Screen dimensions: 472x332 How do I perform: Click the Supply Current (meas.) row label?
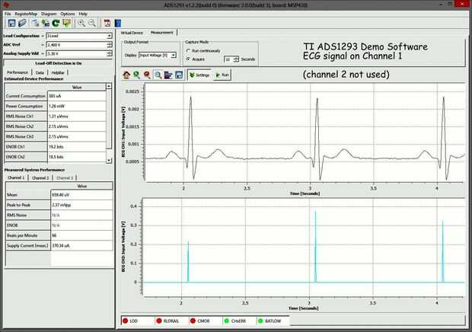pos(28,246)
